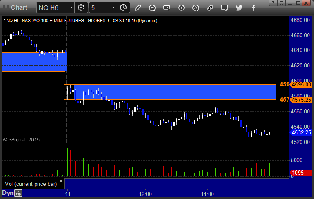The height and width of the screenshot is (199, 314).
Task: Click the 4640.00 price axis label
Action: (x=300, y=50)
